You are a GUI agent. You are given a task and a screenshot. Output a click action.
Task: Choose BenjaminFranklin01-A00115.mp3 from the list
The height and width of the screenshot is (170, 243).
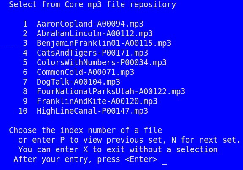click(x=104, y=43)
